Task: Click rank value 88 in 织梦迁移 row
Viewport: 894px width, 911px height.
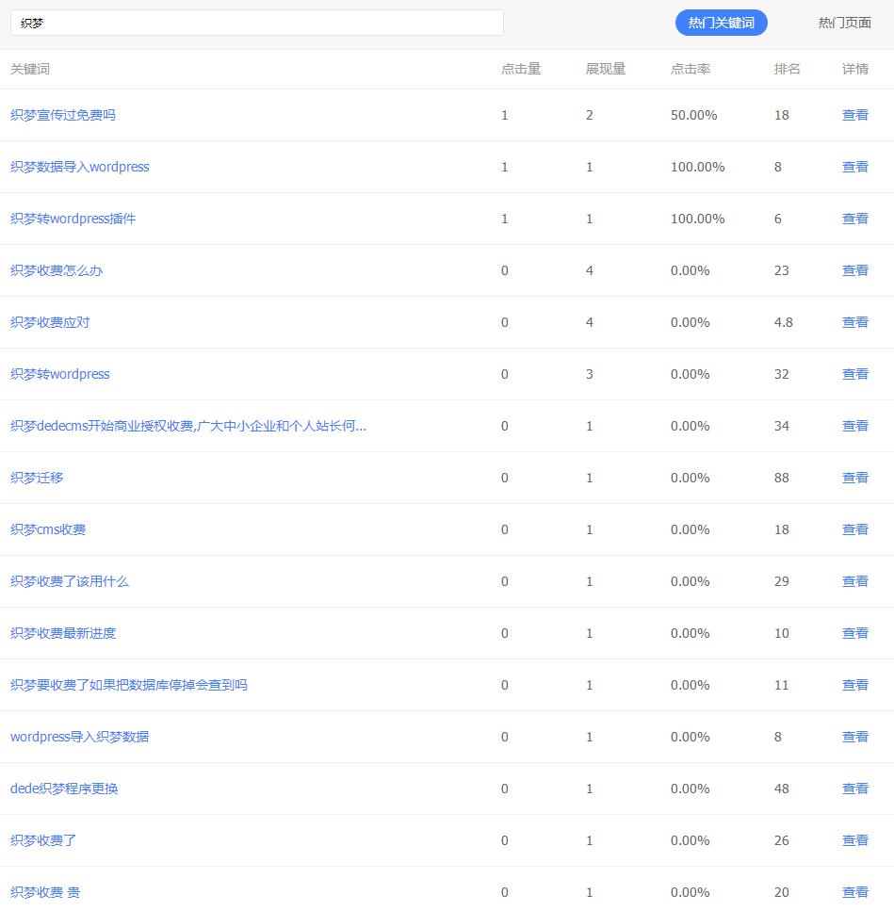Action: coord(781,478)
